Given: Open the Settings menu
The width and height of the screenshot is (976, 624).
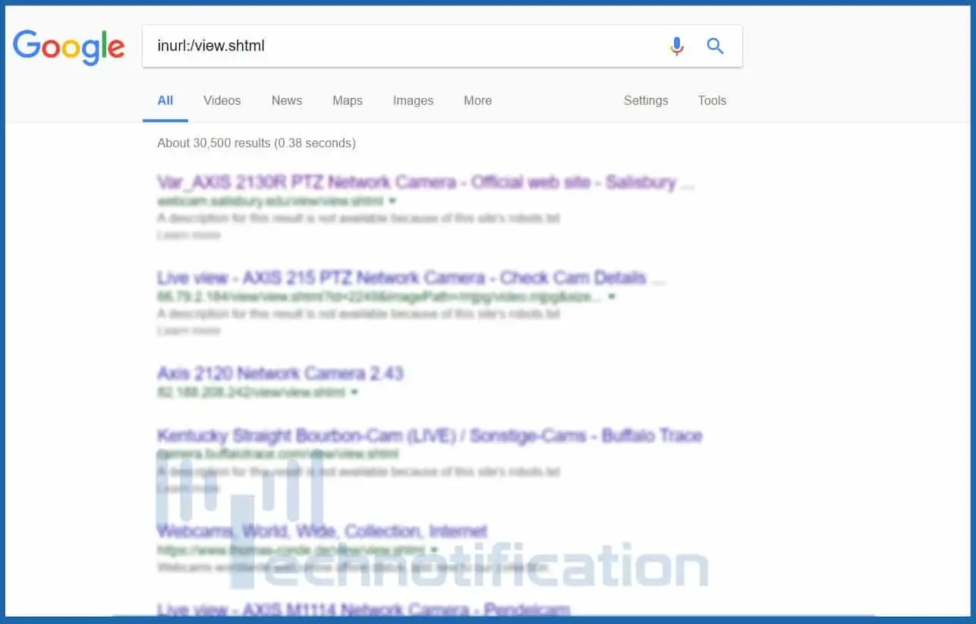Looking at the screenshot, I should 646,100.
